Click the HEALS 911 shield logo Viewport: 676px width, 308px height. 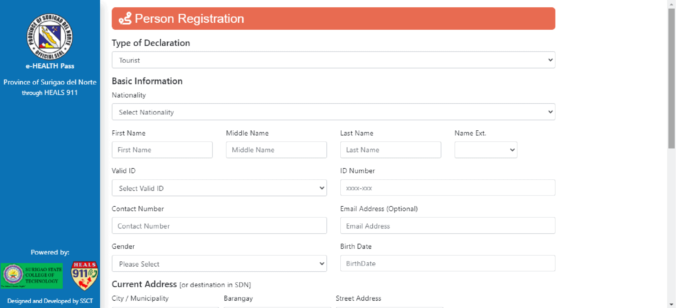84,275
